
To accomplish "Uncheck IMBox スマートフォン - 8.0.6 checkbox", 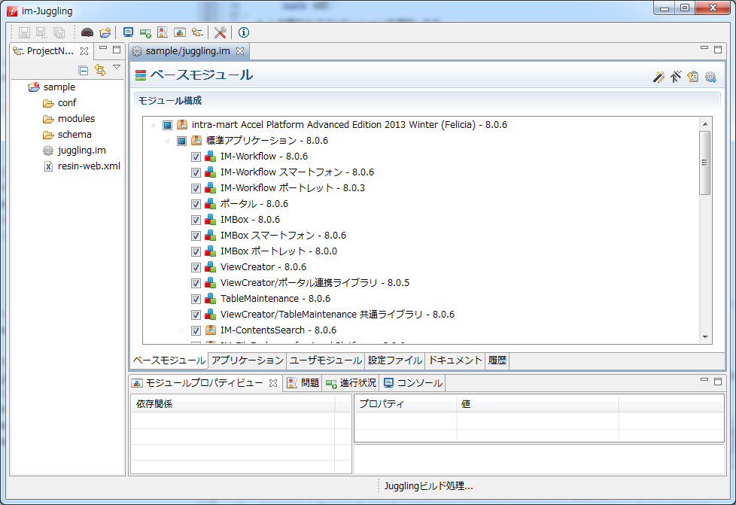I will 196,236.
